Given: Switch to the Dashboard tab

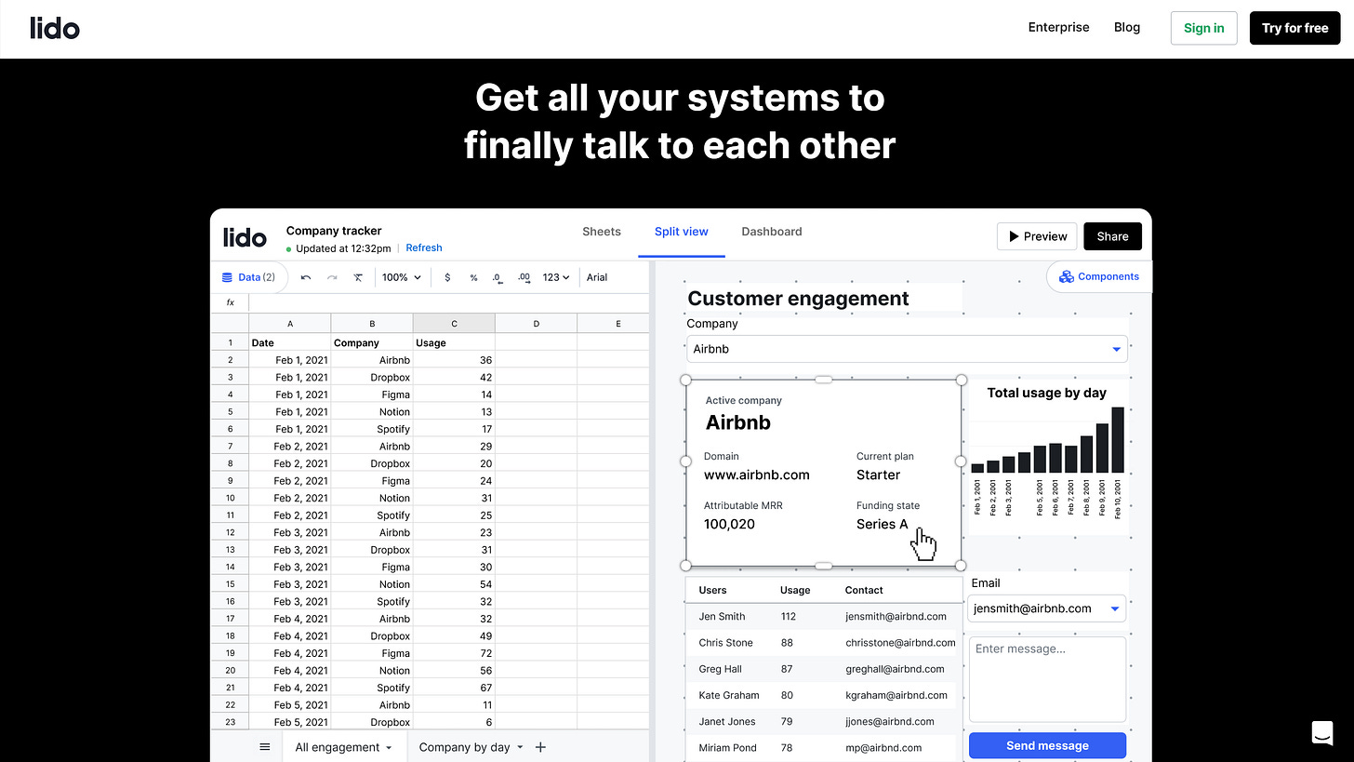Looking at the screenshot, I should tap(772, 232).
